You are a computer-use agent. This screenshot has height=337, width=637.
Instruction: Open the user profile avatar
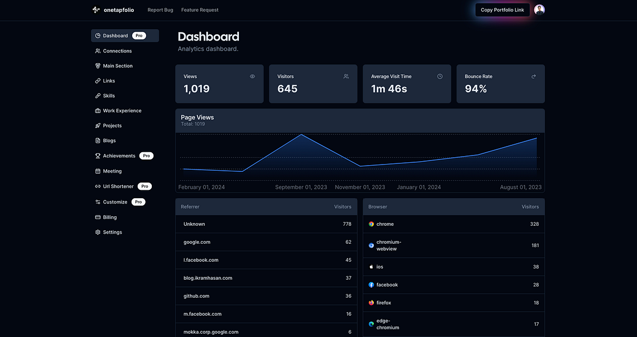click(x=539, y=10)
